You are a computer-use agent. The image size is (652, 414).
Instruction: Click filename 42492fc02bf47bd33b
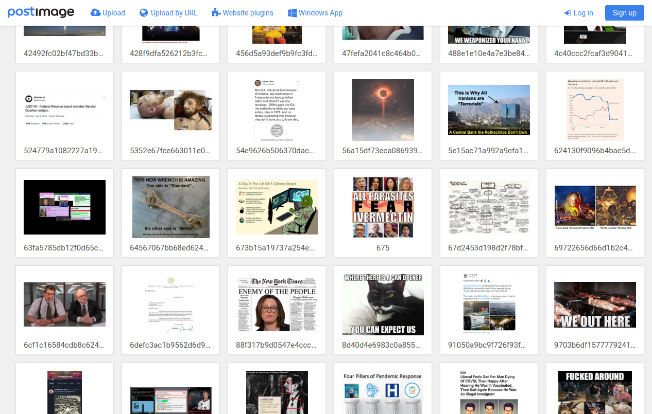click(64, 53)
